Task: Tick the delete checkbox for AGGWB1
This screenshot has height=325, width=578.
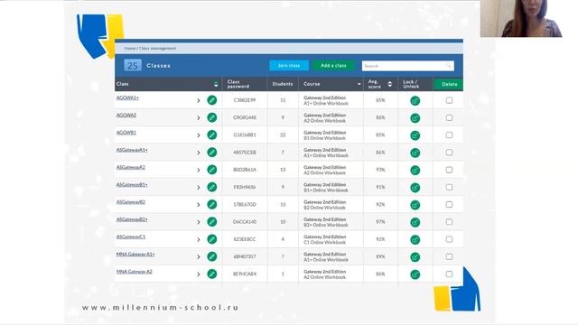Action: click(449, 135)
